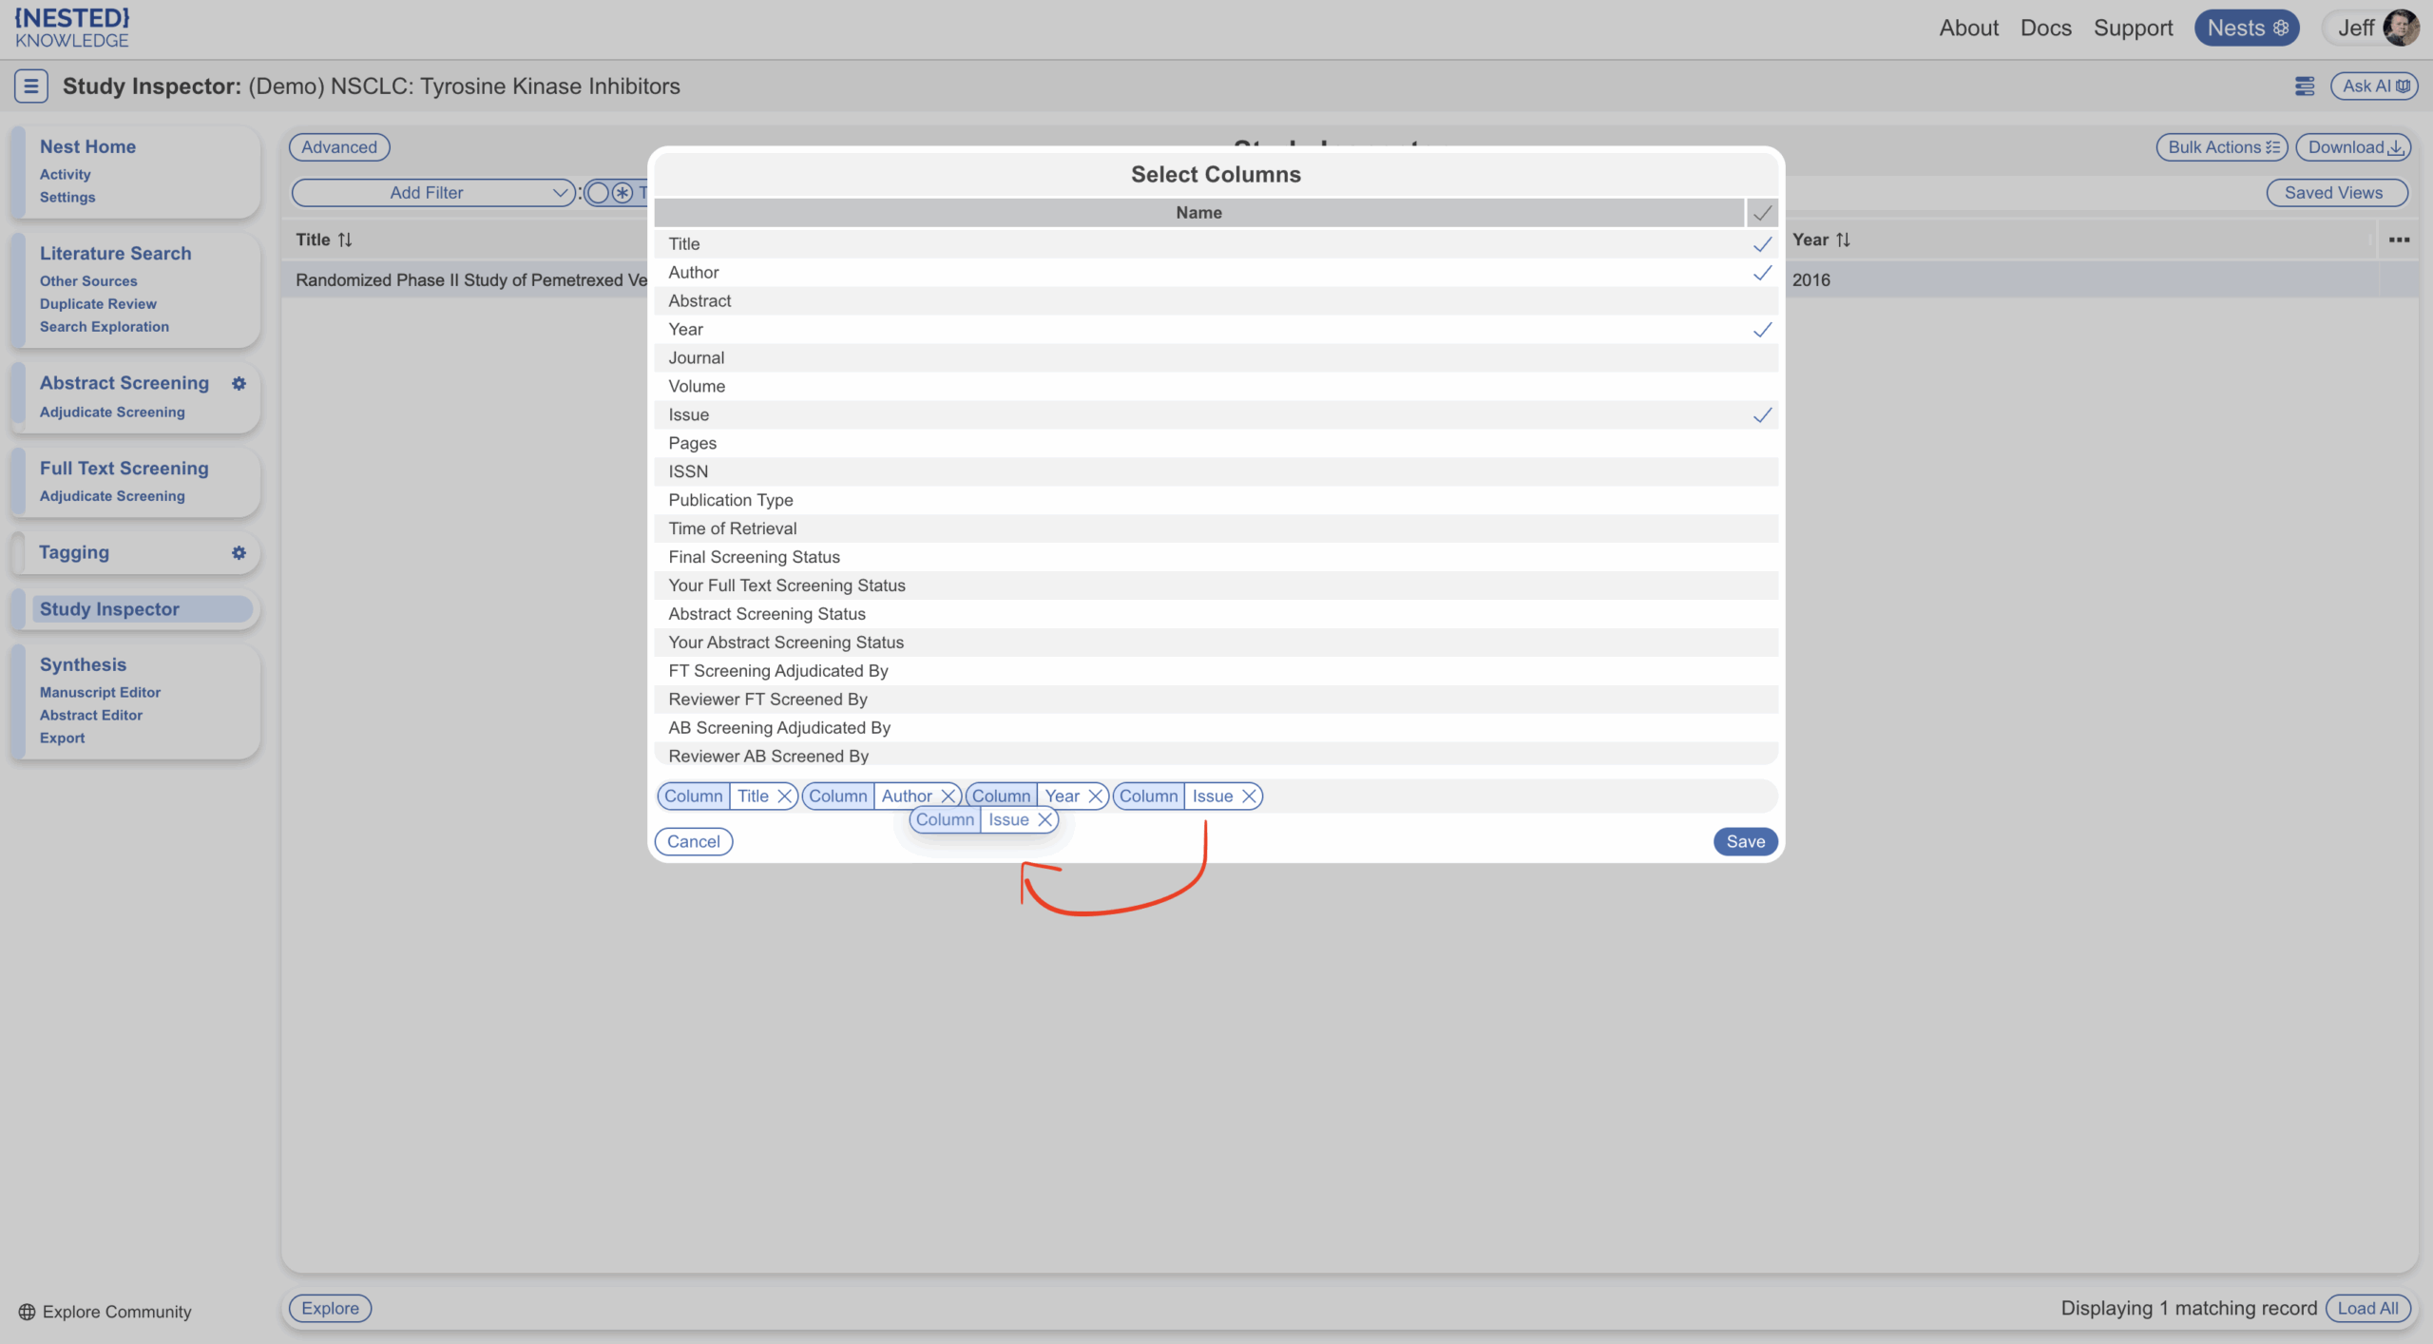The width and height of the screenshot is (2433, 1344).
Task: Open the Download options
Action: pos(2353,147)
